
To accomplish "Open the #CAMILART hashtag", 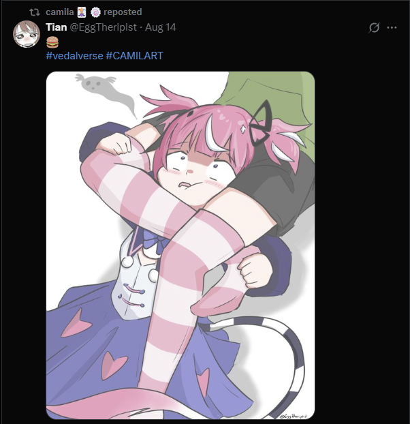I will (x=134, y=56).
